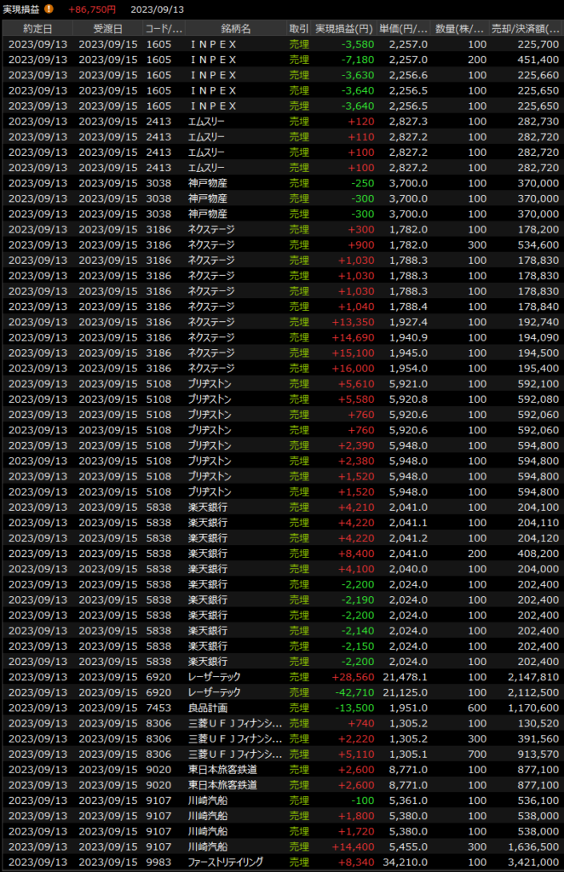Click the 取引 column header
This screenshot has width=564, height=872.
[299, 29]
